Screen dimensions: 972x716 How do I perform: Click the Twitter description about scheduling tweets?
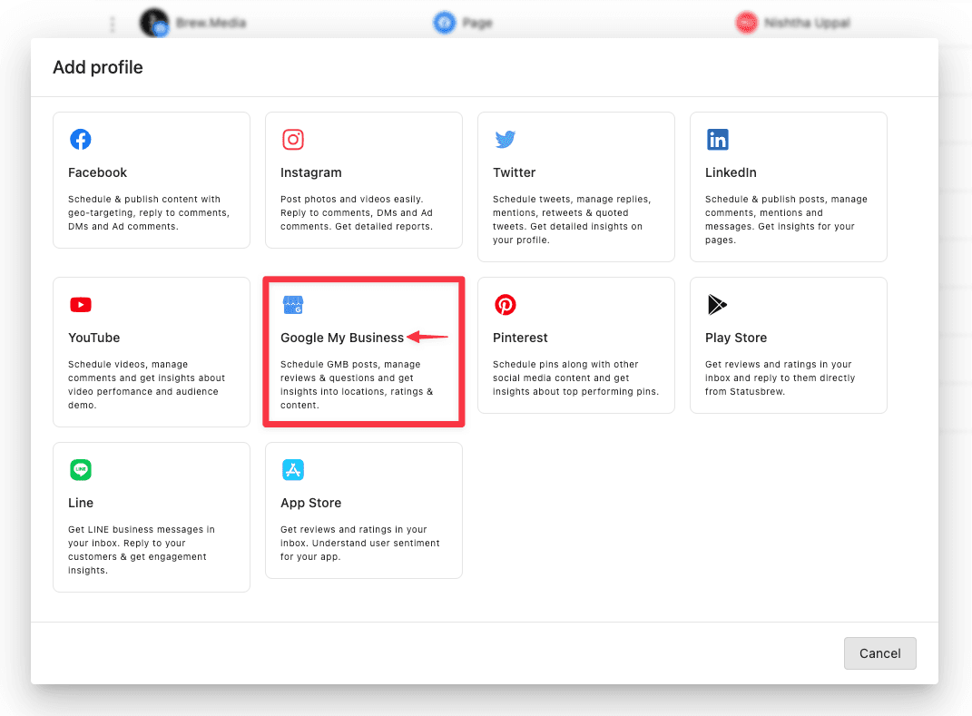(572, 220)
